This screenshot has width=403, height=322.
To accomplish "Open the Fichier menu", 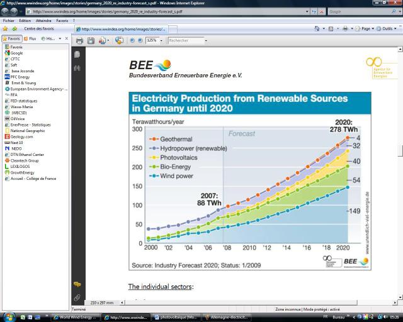I will coord(9,20).
